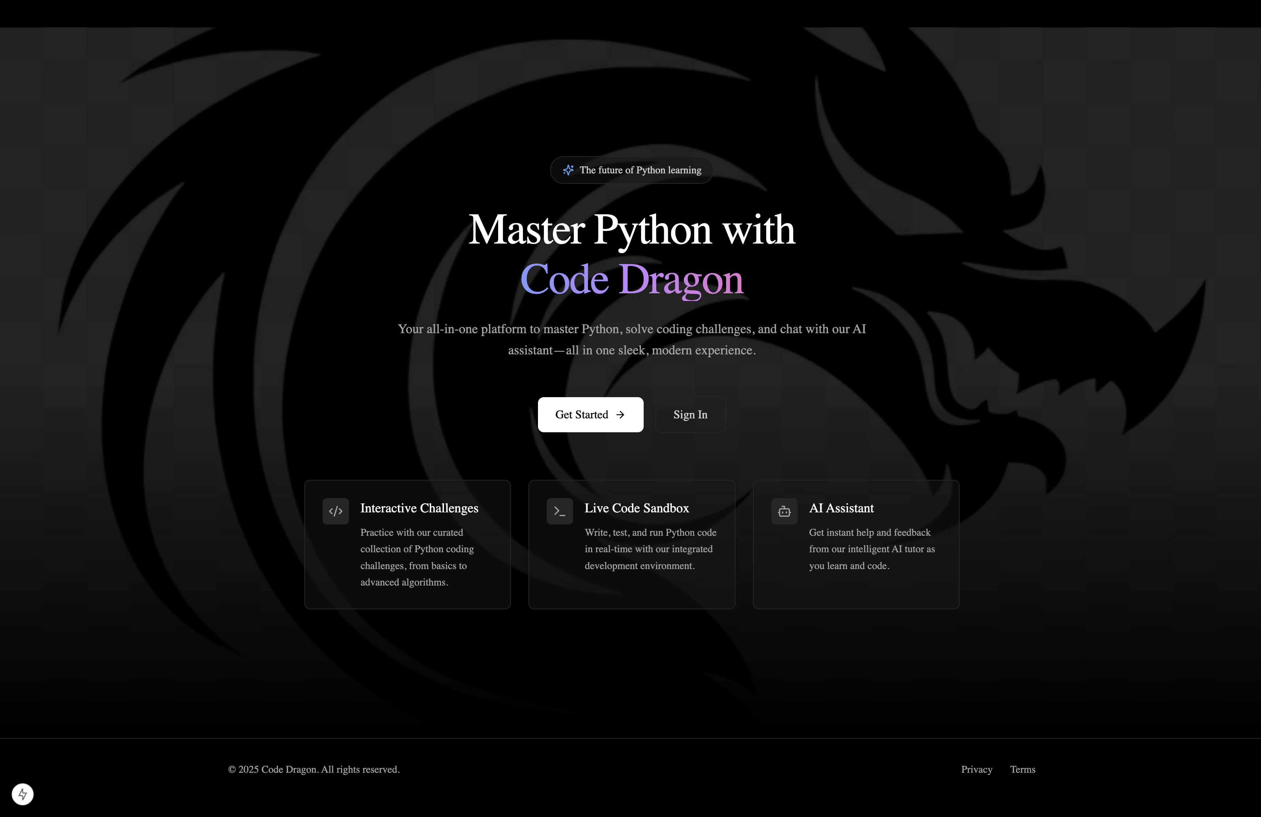Viewport: 1261px width, 817px height.
Task: Click the Interactive Challenges card title
Action: [x=419, y=508]
